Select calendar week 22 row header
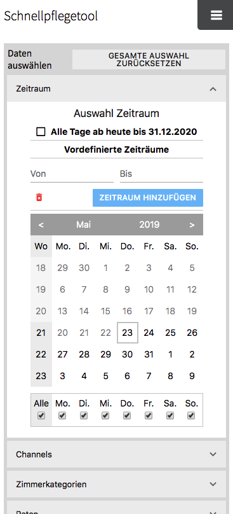Screen dimensions: 233x514 click(x=41, y=354)
